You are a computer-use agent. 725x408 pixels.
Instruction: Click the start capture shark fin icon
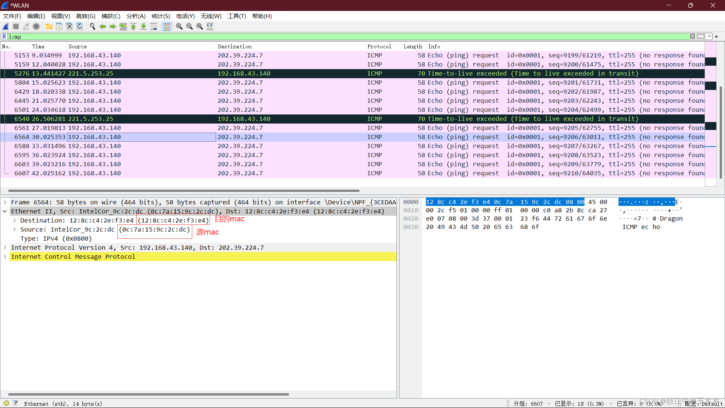(6, 26)
